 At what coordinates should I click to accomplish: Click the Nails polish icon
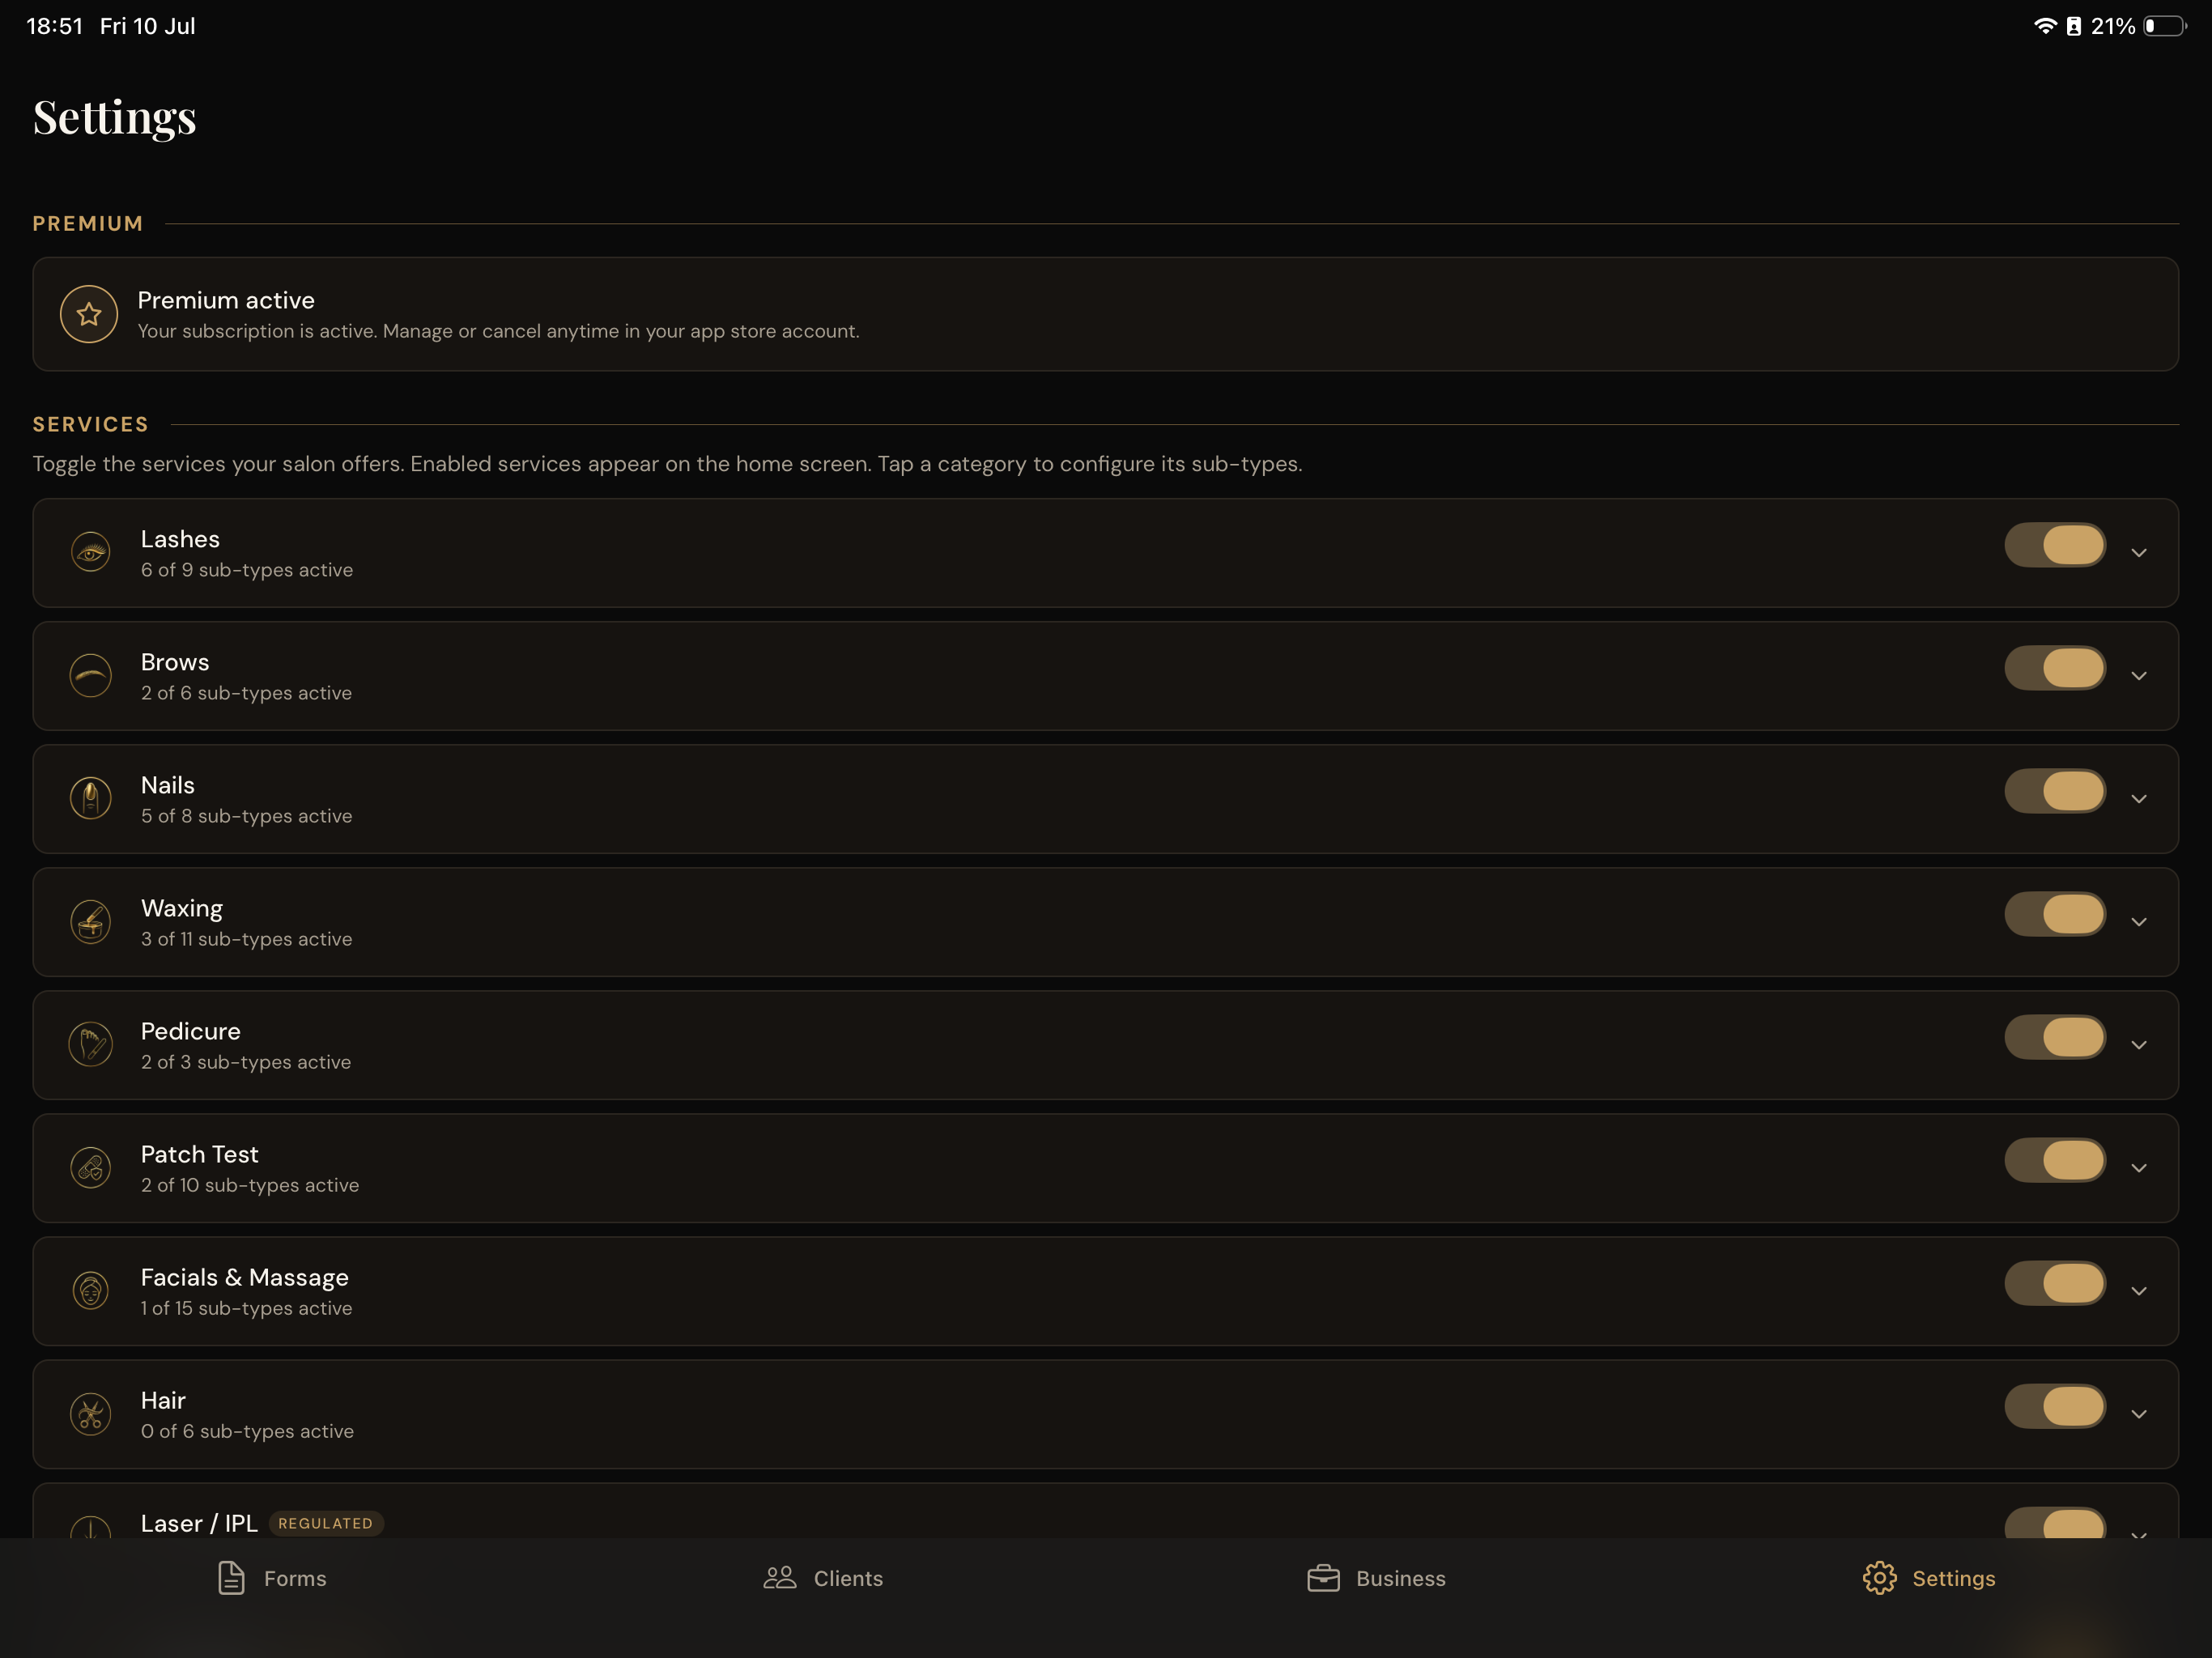[x=91, y=798]
